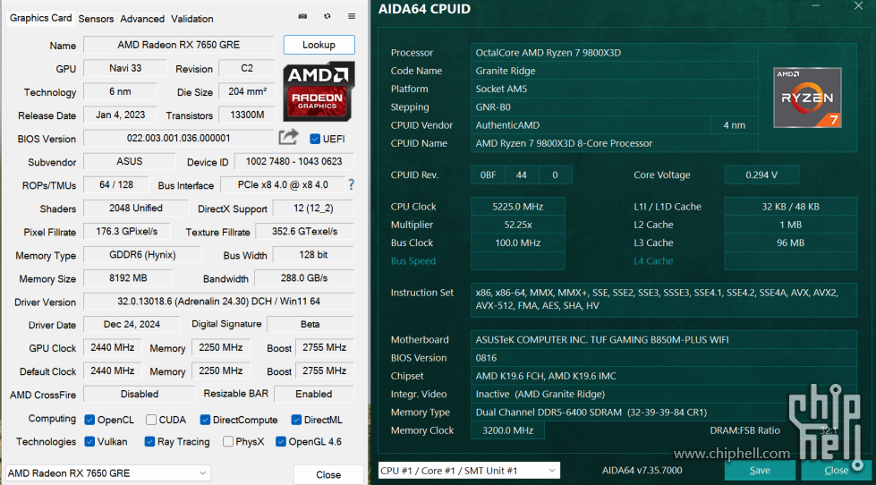Viewport: 876px width, 485px height.
Task: Click the Driver Date Dec 24, 2024 value
Action: coord(132,324)
